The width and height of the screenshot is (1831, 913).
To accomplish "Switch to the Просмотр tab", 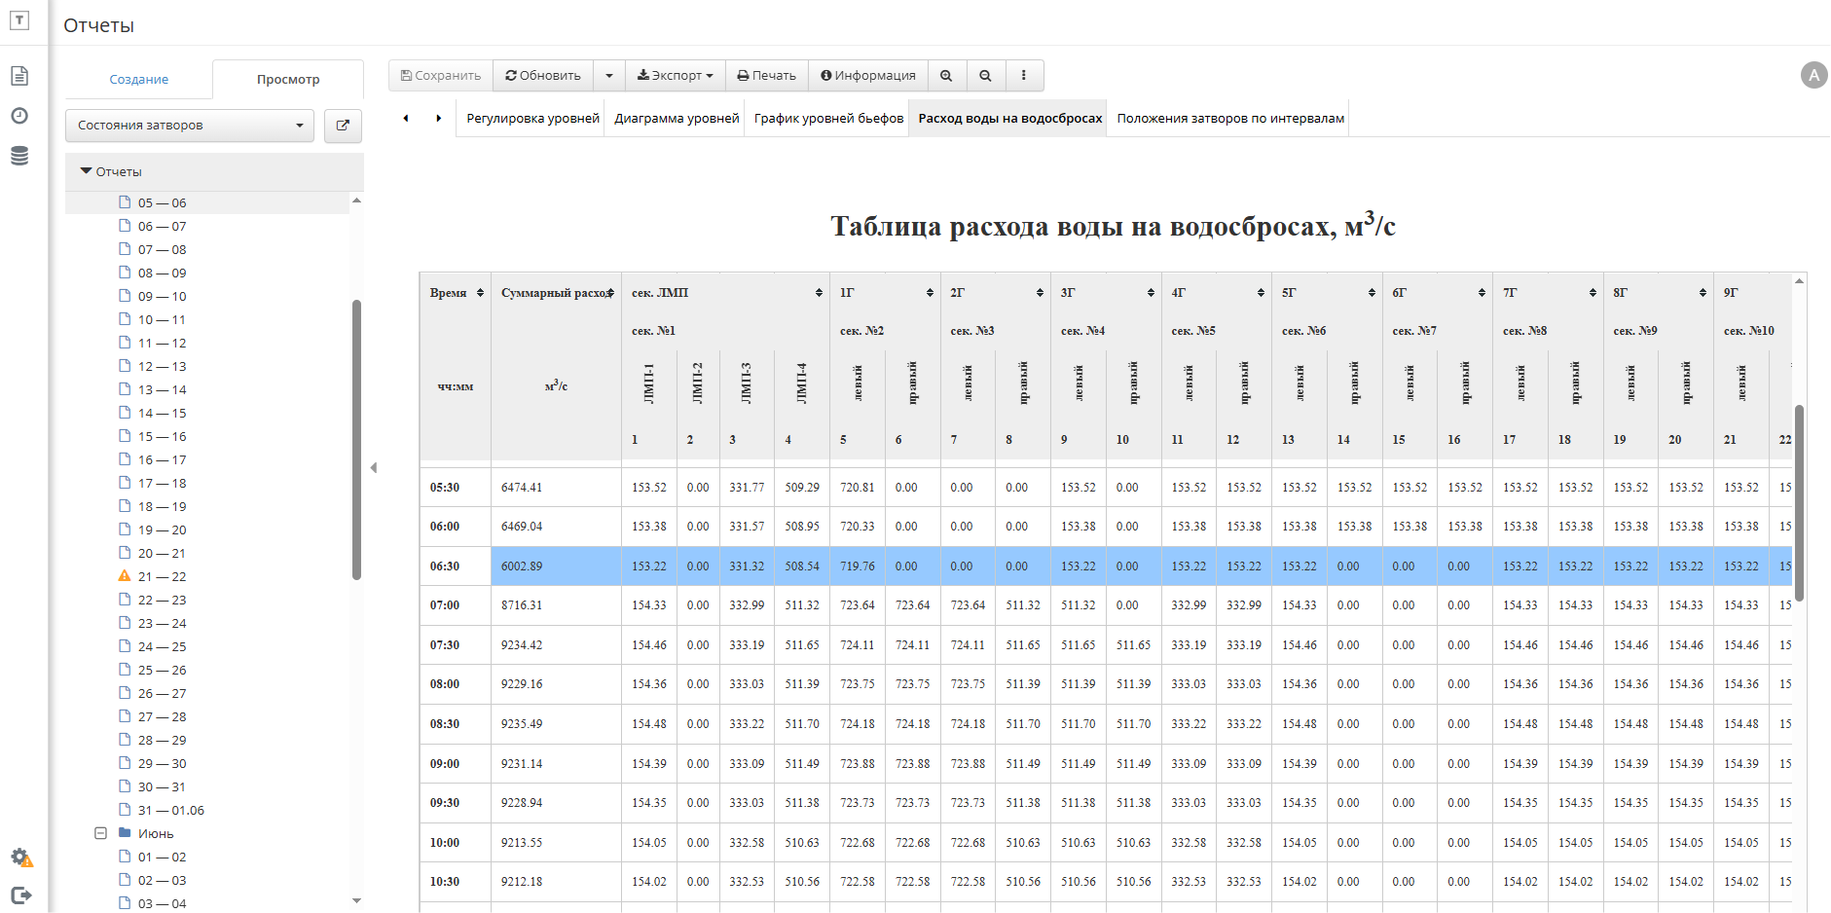I will click(x=288, y=80).
